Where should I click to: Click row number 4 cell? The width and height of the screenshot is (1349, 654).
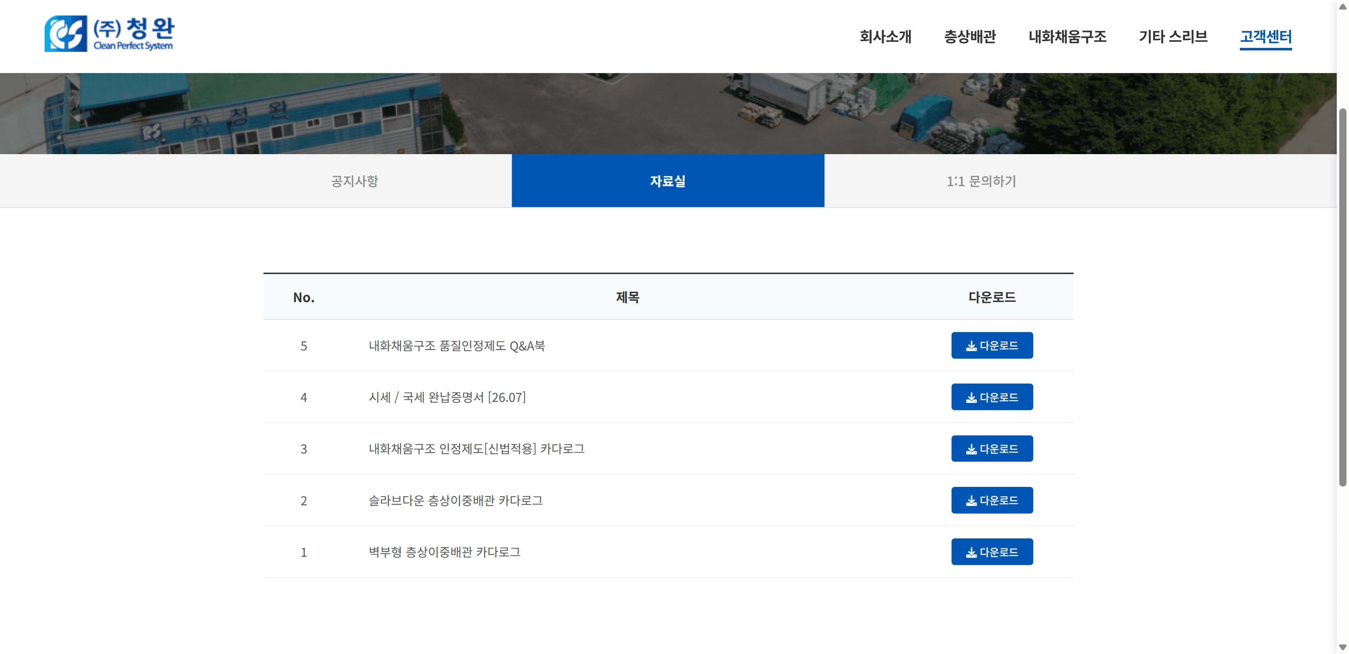tap(304, 397)
